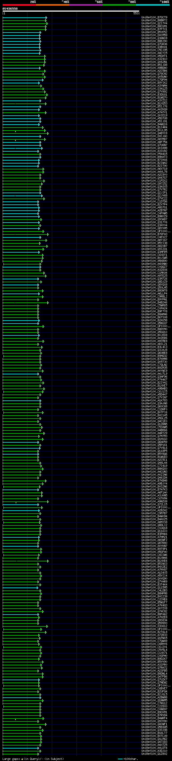
Task: Click the green alignment bar for B4B246
Action: (26, 303)
